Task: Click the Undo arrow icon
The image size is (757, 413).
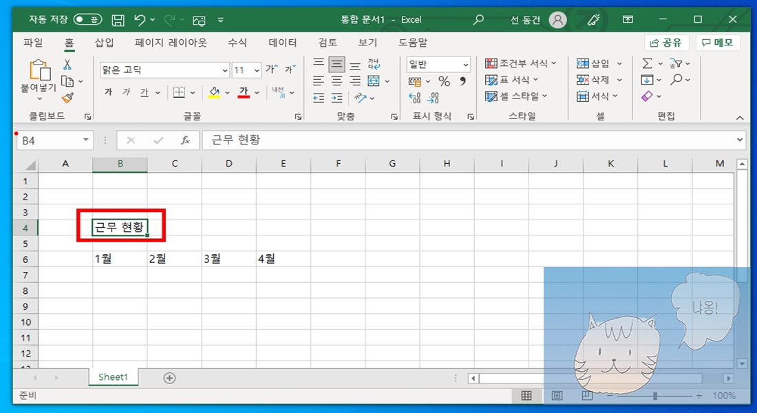Action: [x=140, y=20]
